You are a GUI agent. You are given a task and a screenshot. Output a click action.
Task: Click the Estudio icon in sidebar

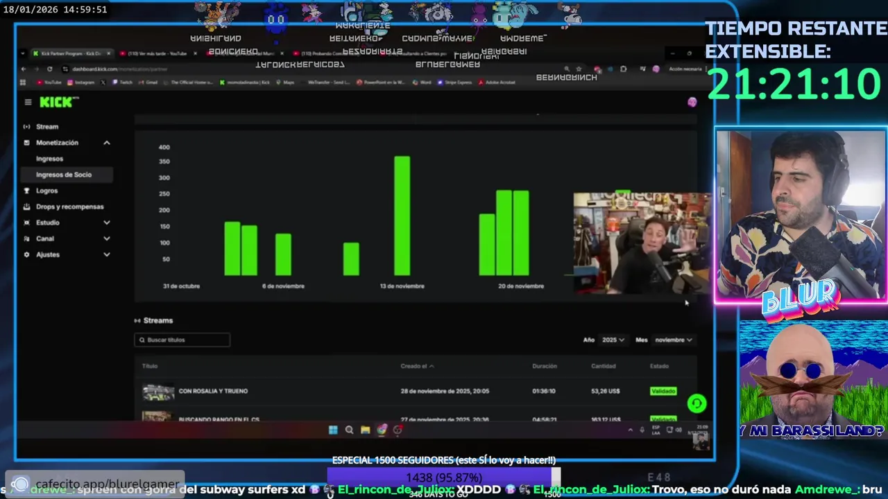27,222
